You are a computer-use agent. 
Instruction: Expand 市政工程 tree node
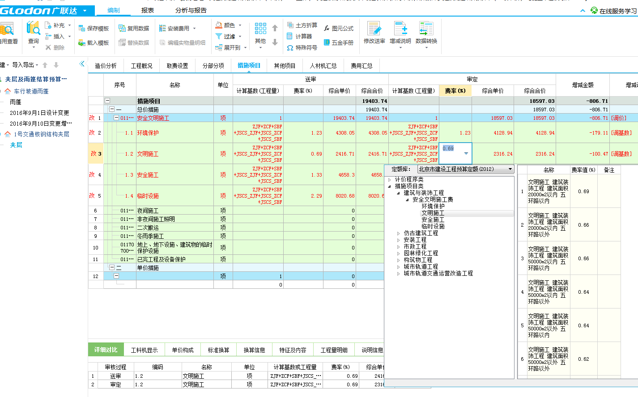coord(399,247)
